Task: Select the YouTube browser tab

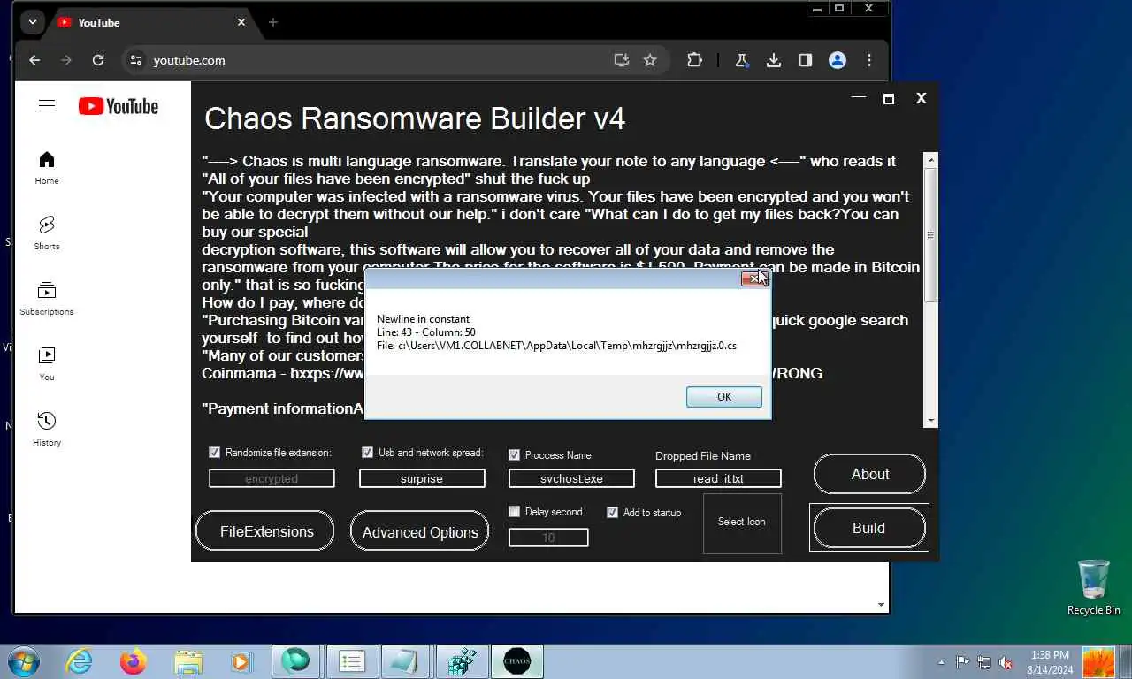Action: click(x=150, y=22)
